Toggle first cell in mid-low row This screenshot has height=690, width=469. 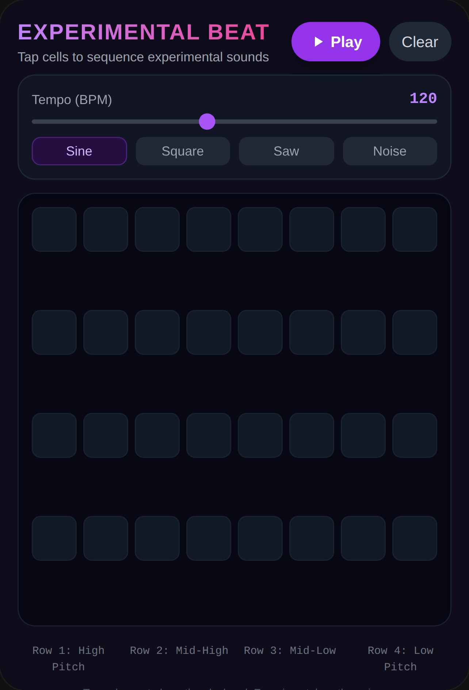coord(54,435)
